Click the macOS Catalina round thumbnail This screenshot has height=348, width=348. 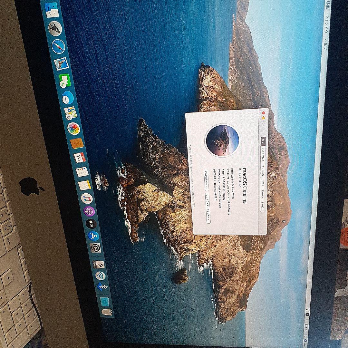pyautogui.click(x=222, y=140)
